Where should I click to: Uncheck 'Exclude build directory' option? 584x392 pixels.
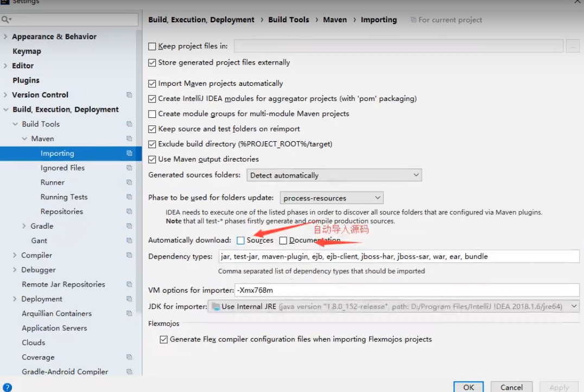coord(152,144)
